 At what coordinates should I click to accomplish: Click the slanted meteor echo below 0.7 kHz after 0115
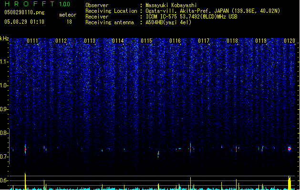[x=158, y=154]
